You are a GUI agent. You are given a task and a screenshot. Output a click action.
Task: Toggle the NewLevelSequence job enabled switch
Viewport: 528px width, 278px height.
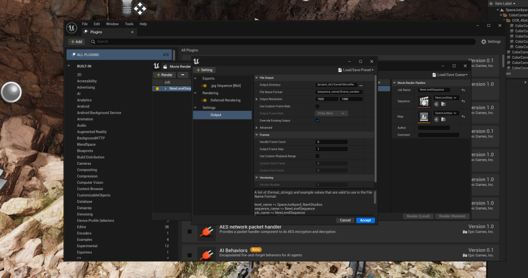click(156, 89)
